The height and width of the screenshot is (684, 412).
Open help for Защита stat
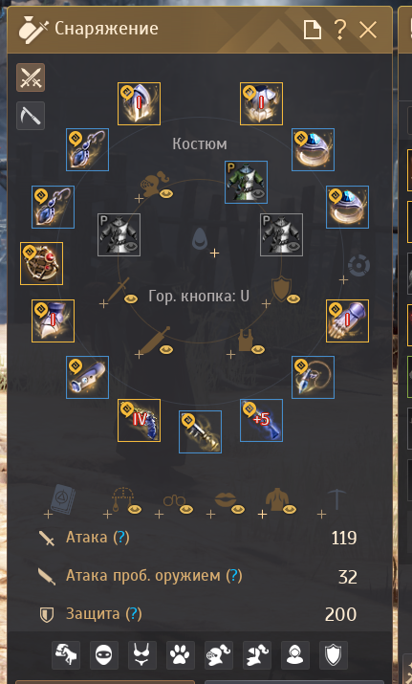[x=134, y=614]
